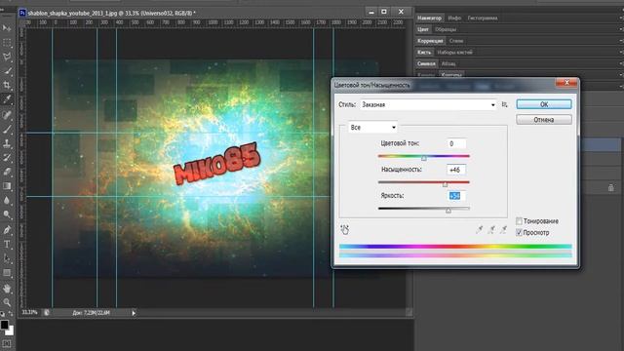Click the swap foreground/background colors icon
The image size is (624, 351).
11,314
